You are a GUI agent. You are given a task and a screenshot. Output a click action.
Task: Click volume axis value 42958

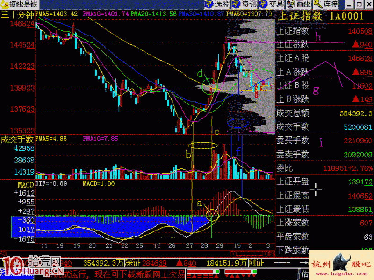[24, 148]
